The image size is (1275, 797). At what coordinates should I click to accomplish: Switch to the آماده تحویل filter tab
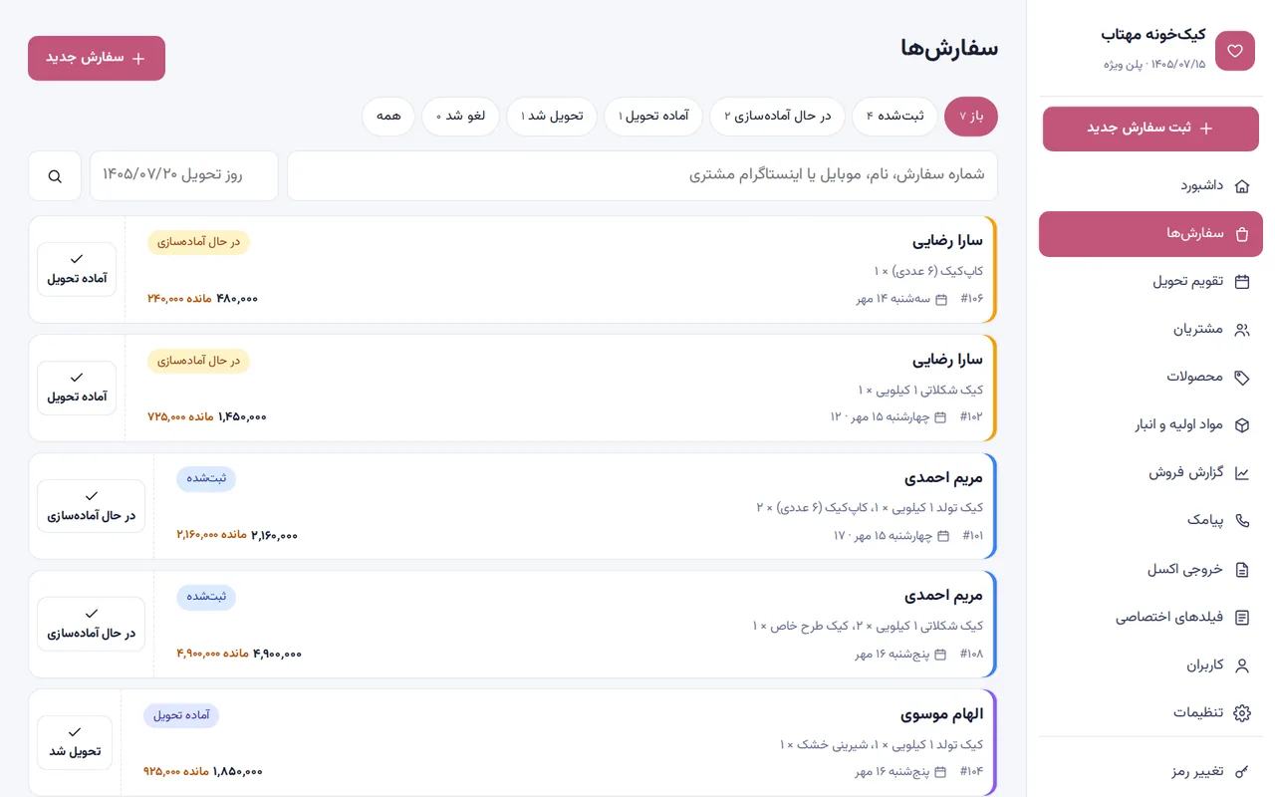pos(653,117)
